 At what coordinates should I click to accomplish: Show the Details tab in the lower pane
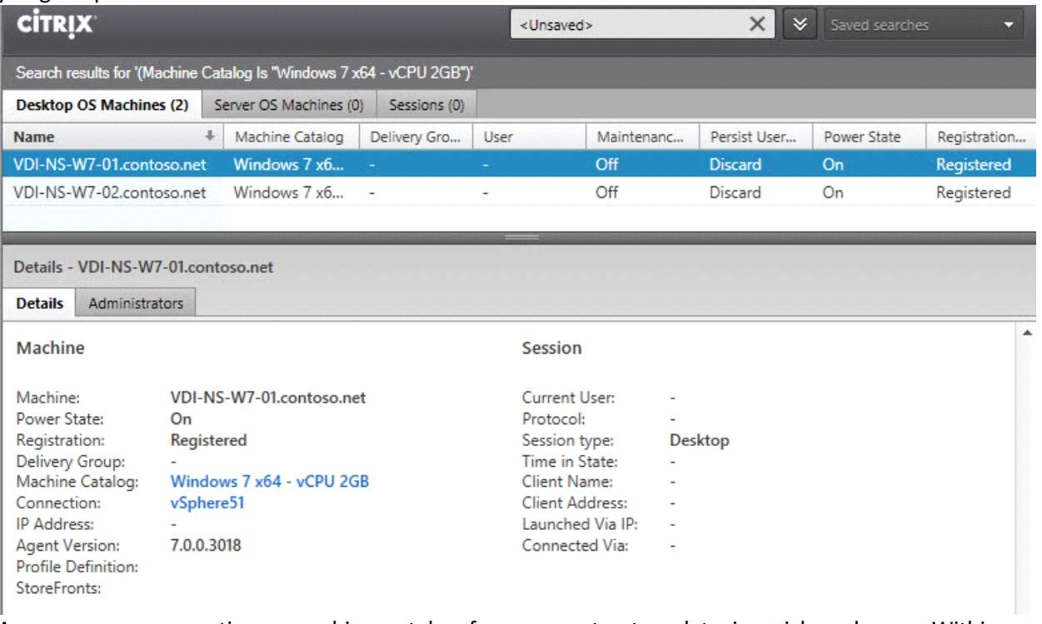(39, 304)
